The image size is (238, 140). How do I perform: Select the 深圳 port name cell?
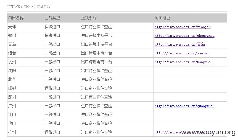pyautogui.click(x=25, y=97)
